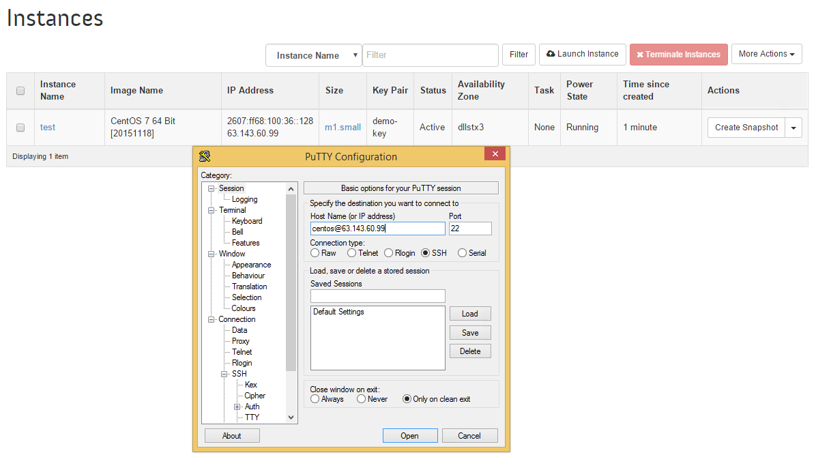Click the Launch Instance button
This screenshot has width=816, height=470.
coord(583,54)
